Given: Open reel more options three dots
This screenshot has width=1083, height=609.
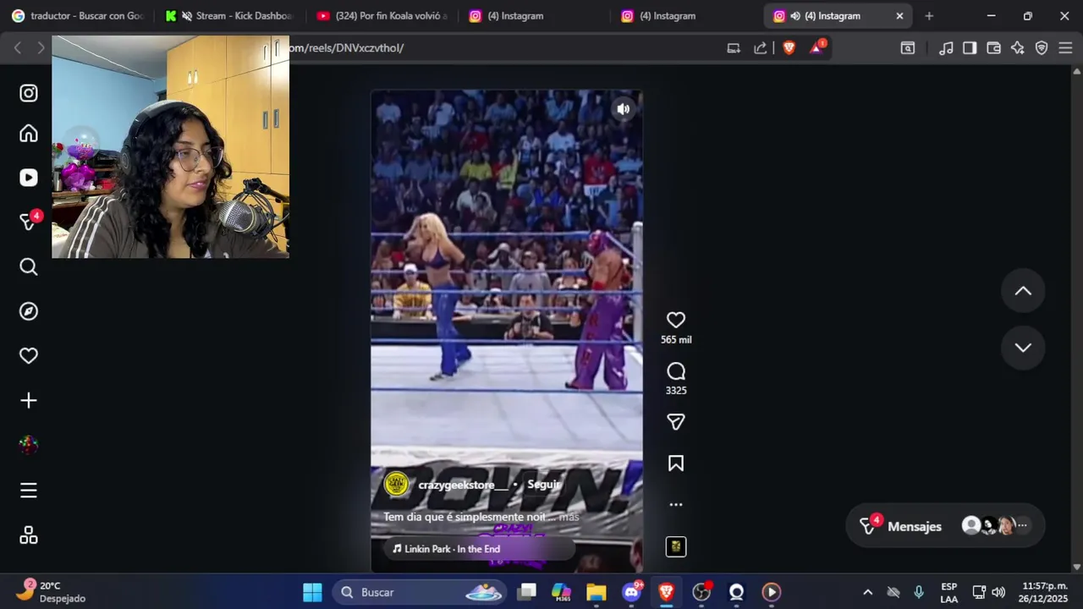Looking at the screenshot, I should tap(676, 504).
